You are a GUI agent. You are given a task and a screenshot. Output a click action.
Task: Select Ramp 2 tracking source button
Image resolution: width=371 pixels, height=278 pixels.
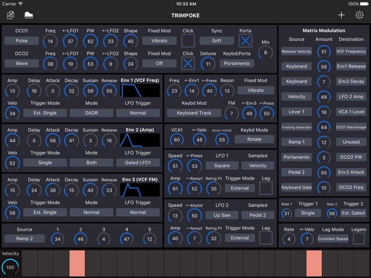pos(24,238)
